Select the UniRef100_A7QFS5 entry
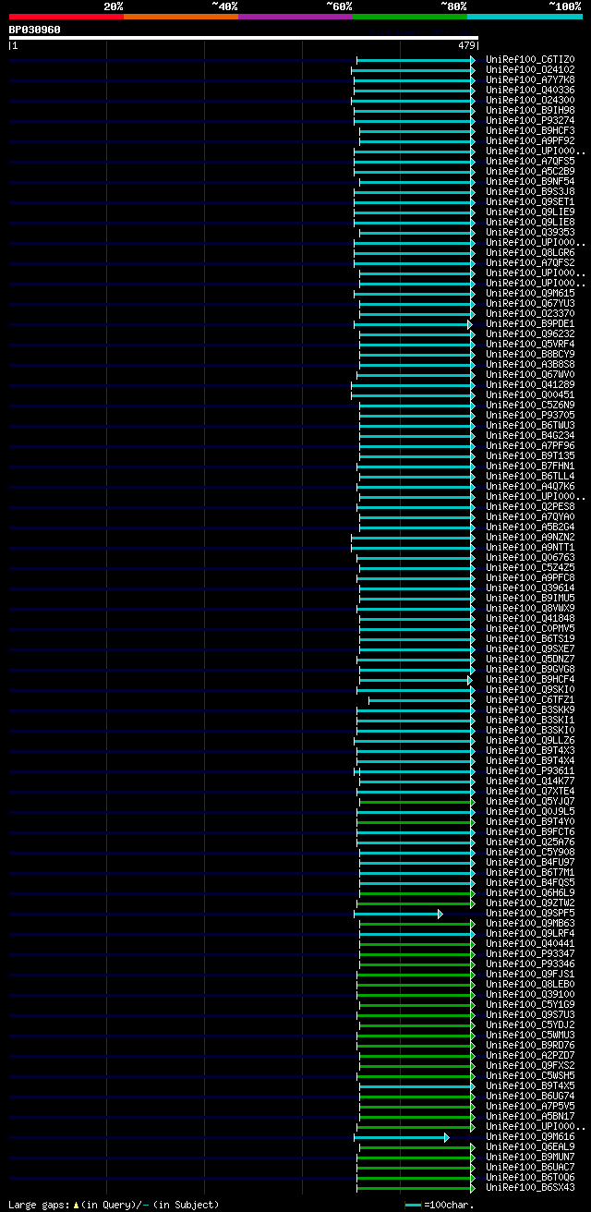591x1212 pixels. [x=530, y=162]
